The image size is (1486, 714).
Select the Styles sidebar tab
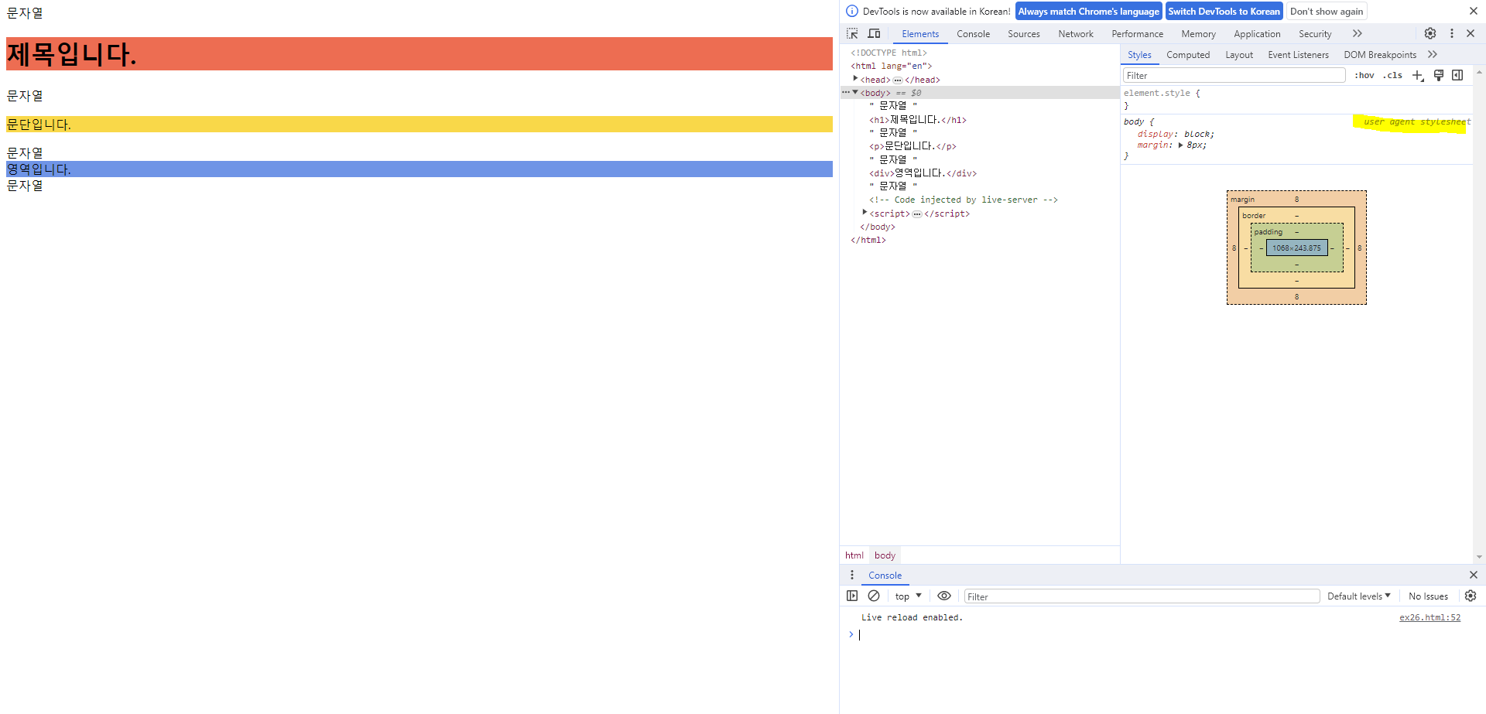[1139, 54]
